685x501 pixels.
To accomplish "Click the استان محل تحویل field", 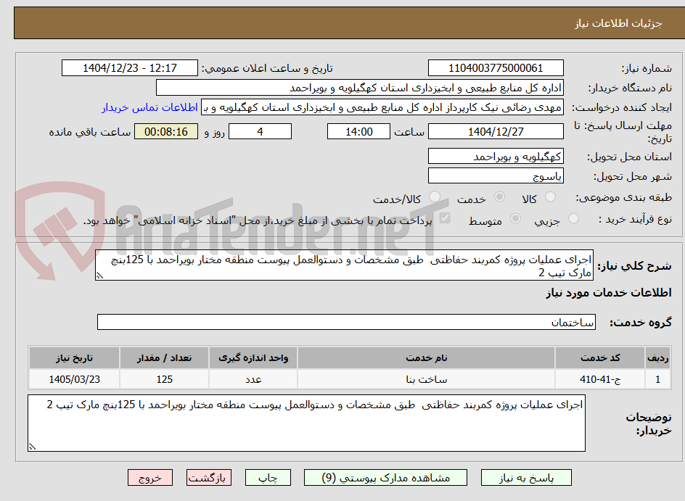I will (x=496, y=156).
